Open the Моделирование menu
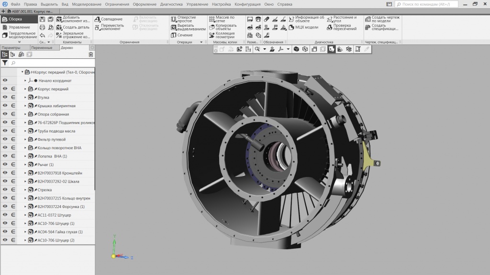490x275 pixels. 87,4
